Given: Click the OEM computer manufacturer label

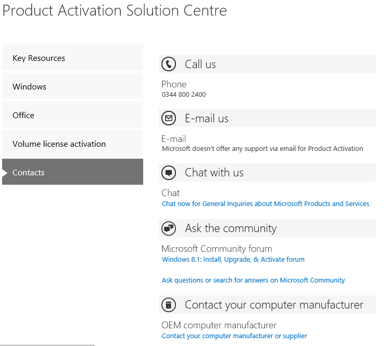Looking at the screenshot, I should (x=219, y=325).
